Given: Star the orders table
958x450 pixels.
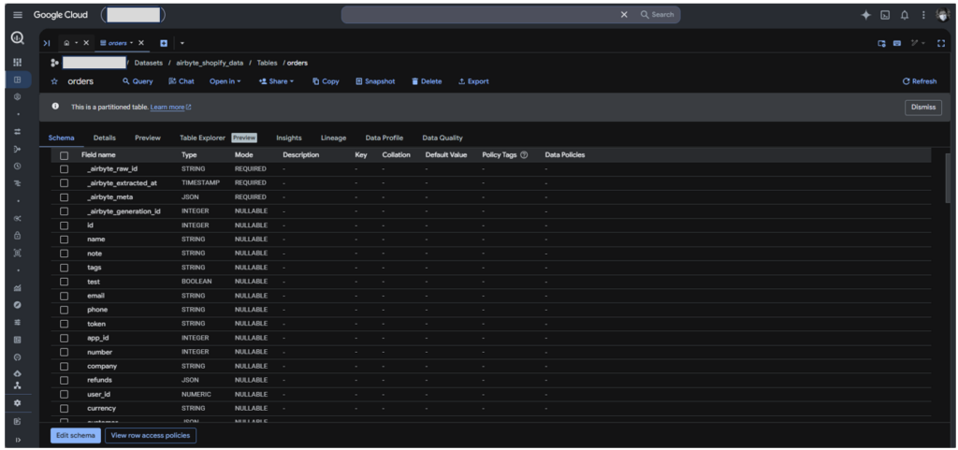Looking at the screenshot, I should point(54,81).
